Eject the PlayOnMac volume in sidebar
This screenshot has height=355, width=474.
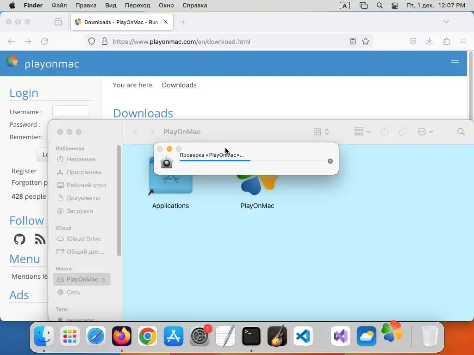[104, 280]
